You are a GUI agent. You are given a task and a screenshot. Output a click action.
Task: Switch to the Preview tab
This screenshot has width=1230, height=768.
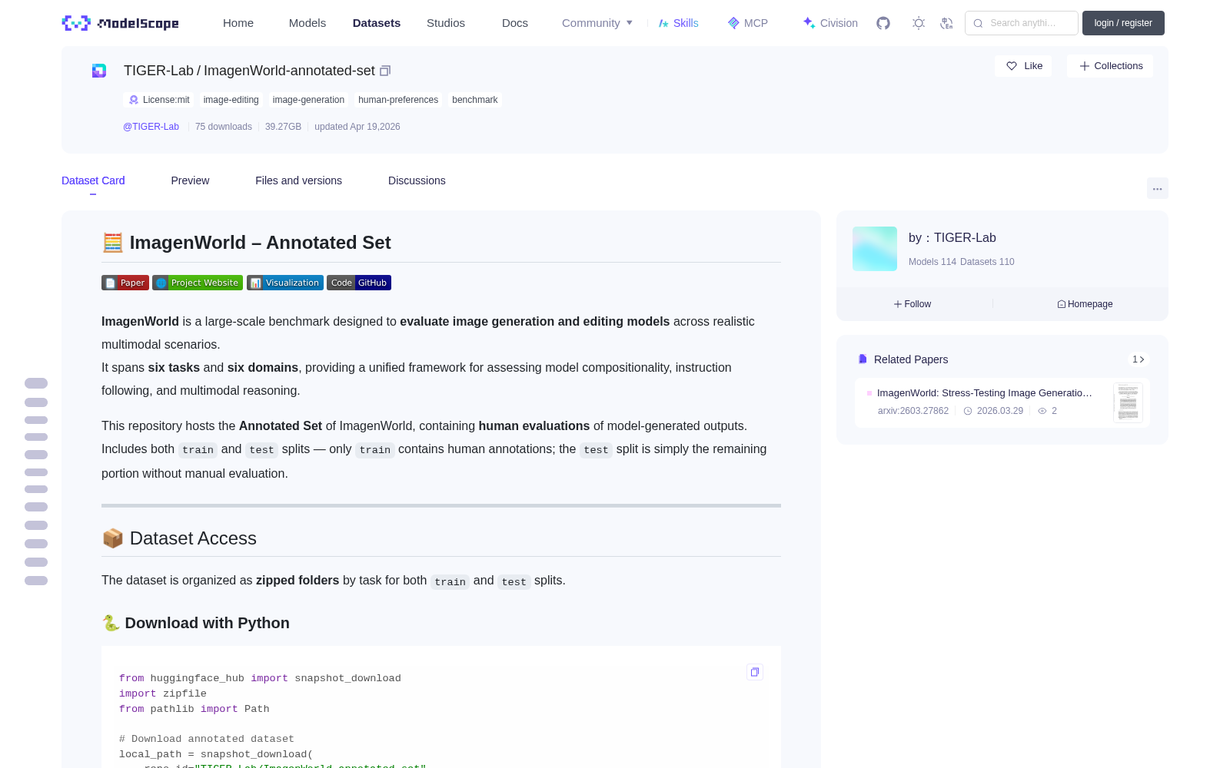(190, 180)
